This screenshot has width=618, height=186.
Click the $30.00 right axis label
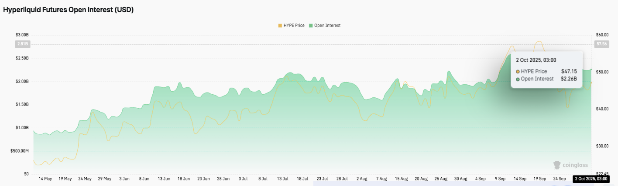click(602, 146)
